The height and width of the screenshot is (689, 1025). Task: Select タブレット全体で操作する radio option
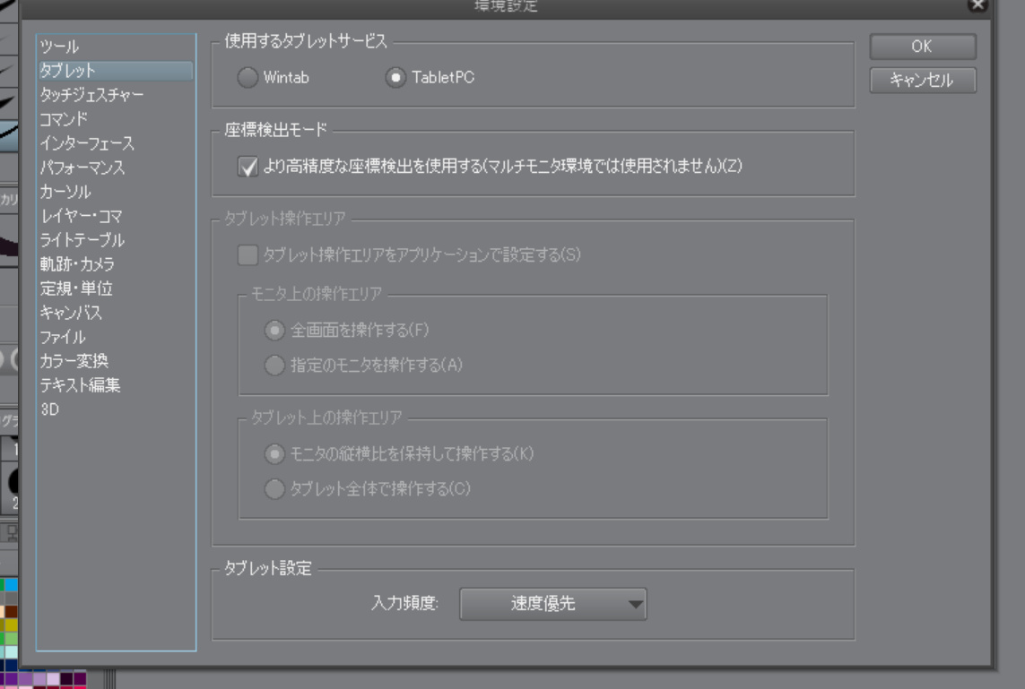click(274, 488)
